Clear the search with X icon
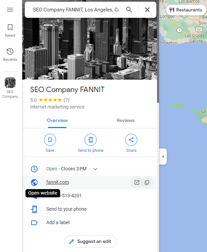The width and height of the screenshot is (207, 252). click(x=147, y=10)
